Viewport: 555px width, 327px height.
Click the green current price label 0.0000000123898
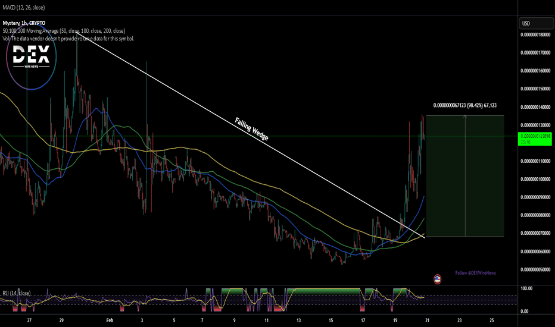pyautogui.click(x=535, y=139)
